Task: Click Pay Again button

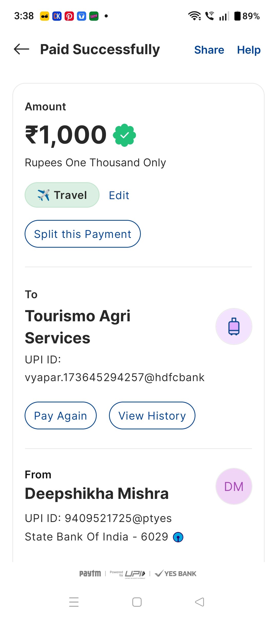Action: [61, 415]
